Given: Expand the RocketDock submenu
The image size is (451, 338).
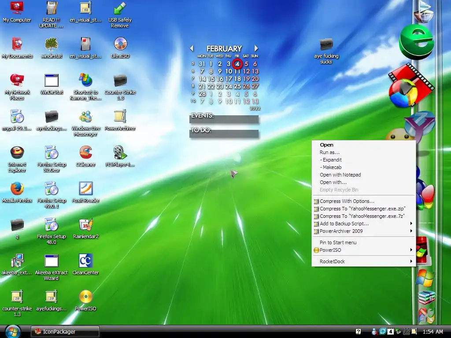Looking at the screenshot, I should click(x=363, y=261).
